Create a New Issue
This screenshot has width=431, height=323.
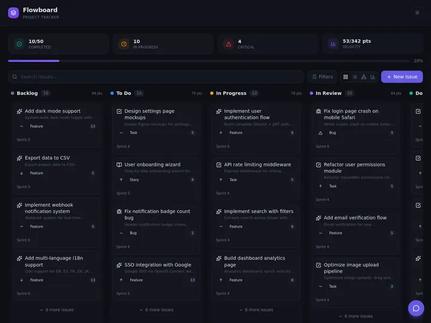click(402, 77)
